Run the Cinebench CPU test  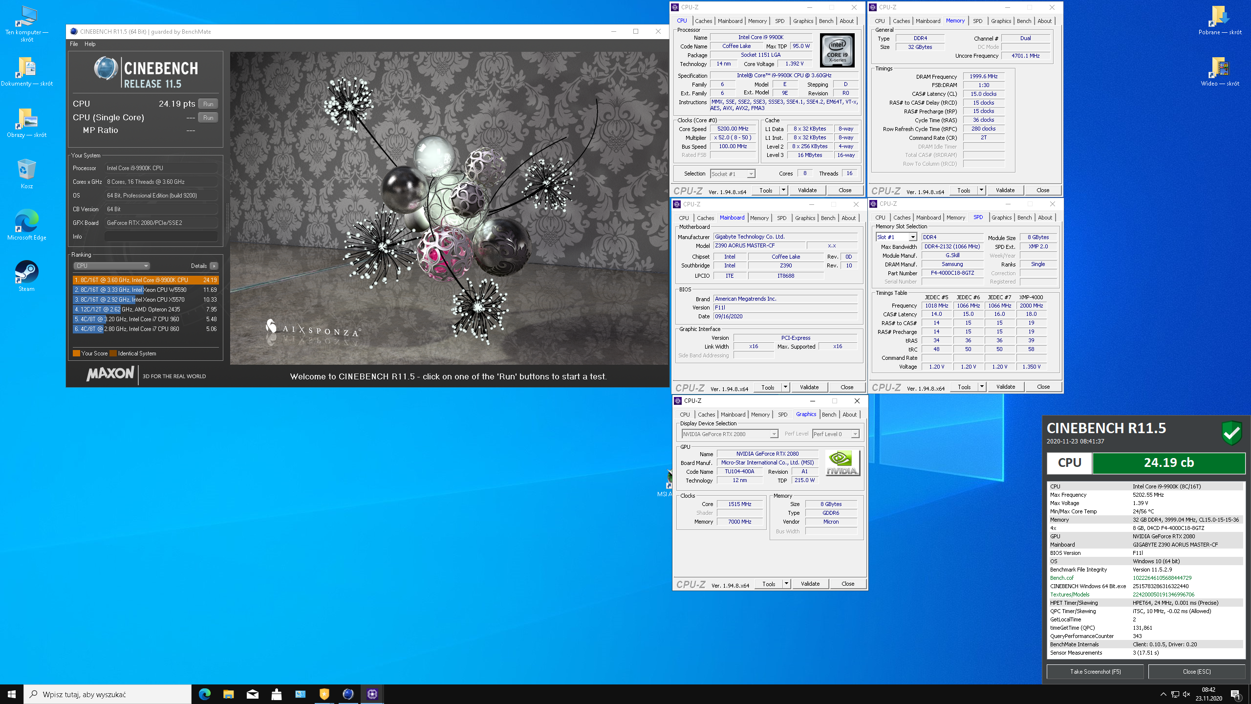click(208, 104)
